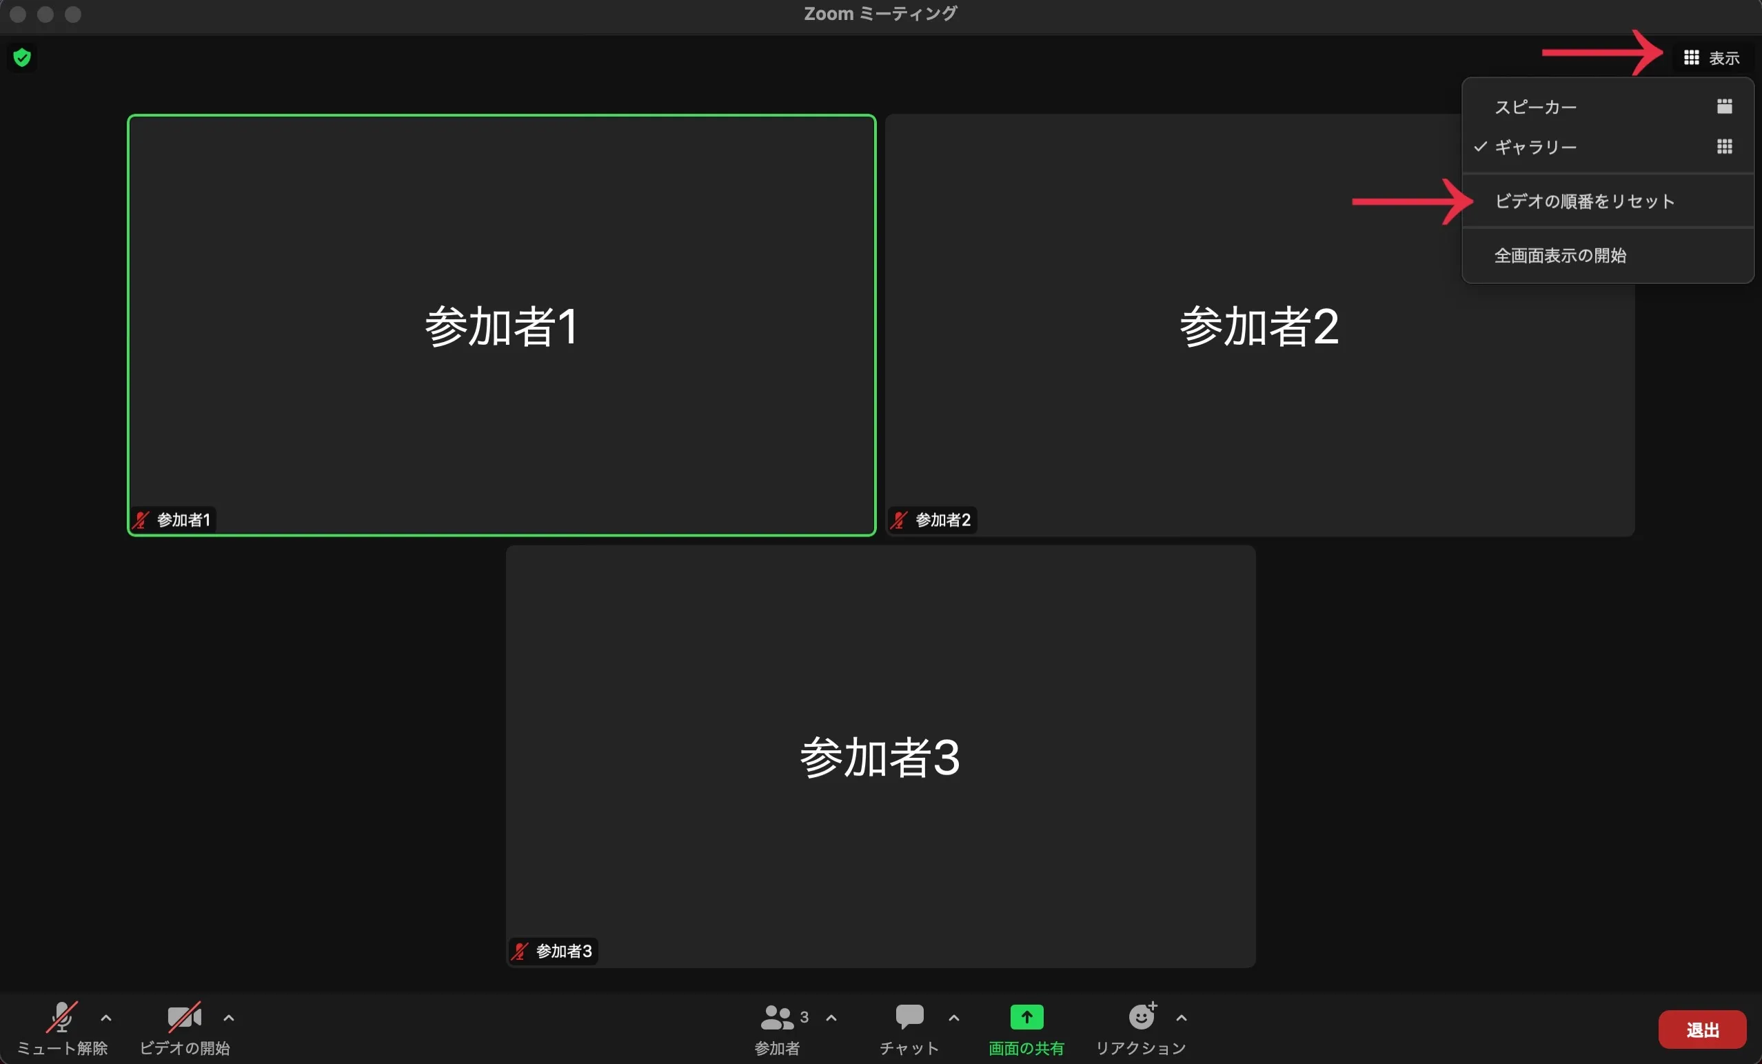
Task: Expand the participants options chevron
Action: [x=831, y=1018]
